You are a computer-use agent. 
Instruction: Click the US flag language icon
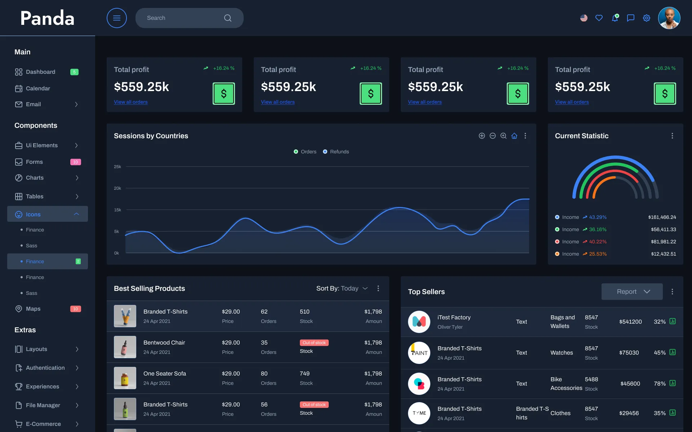(584, 18)
